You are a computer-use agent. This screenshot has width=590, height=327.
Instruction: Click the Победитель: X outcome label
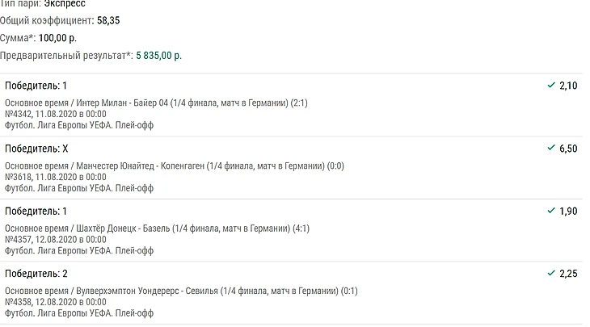click(x=36, y=149)
